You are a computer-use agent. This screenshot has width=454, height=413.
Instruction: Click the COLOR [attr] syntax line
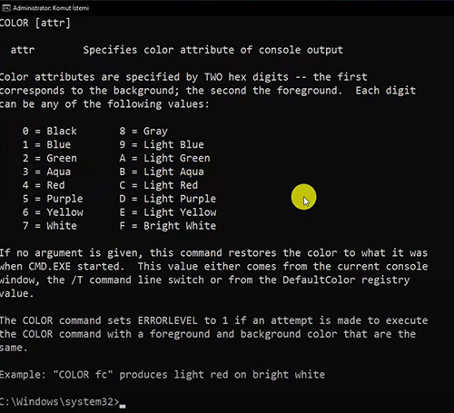tap(35, 23)
